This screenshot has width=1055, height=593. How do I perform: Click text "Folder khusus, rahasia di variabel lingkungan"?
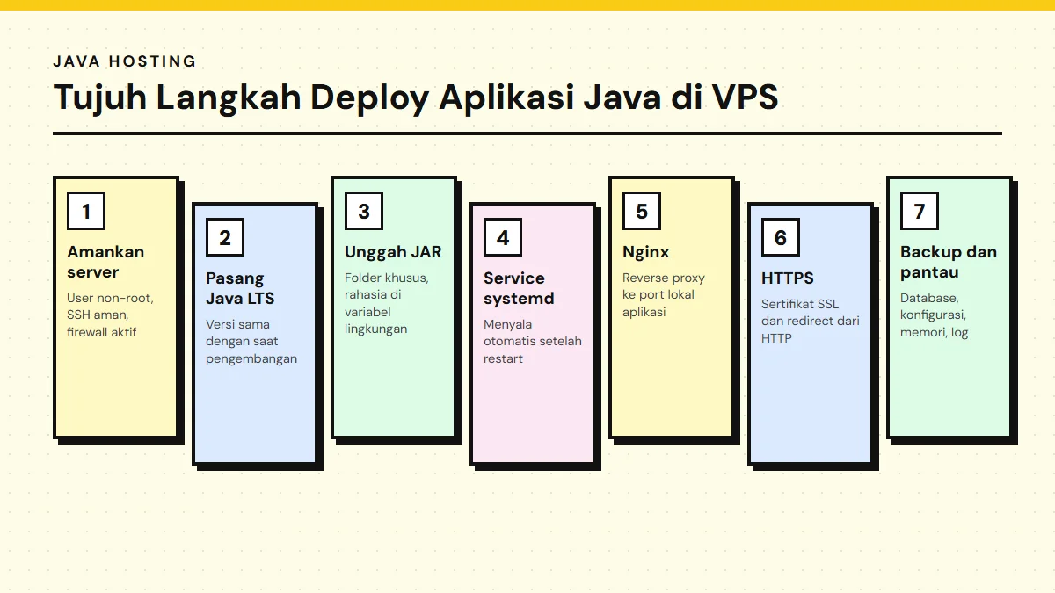coord(387,303)
